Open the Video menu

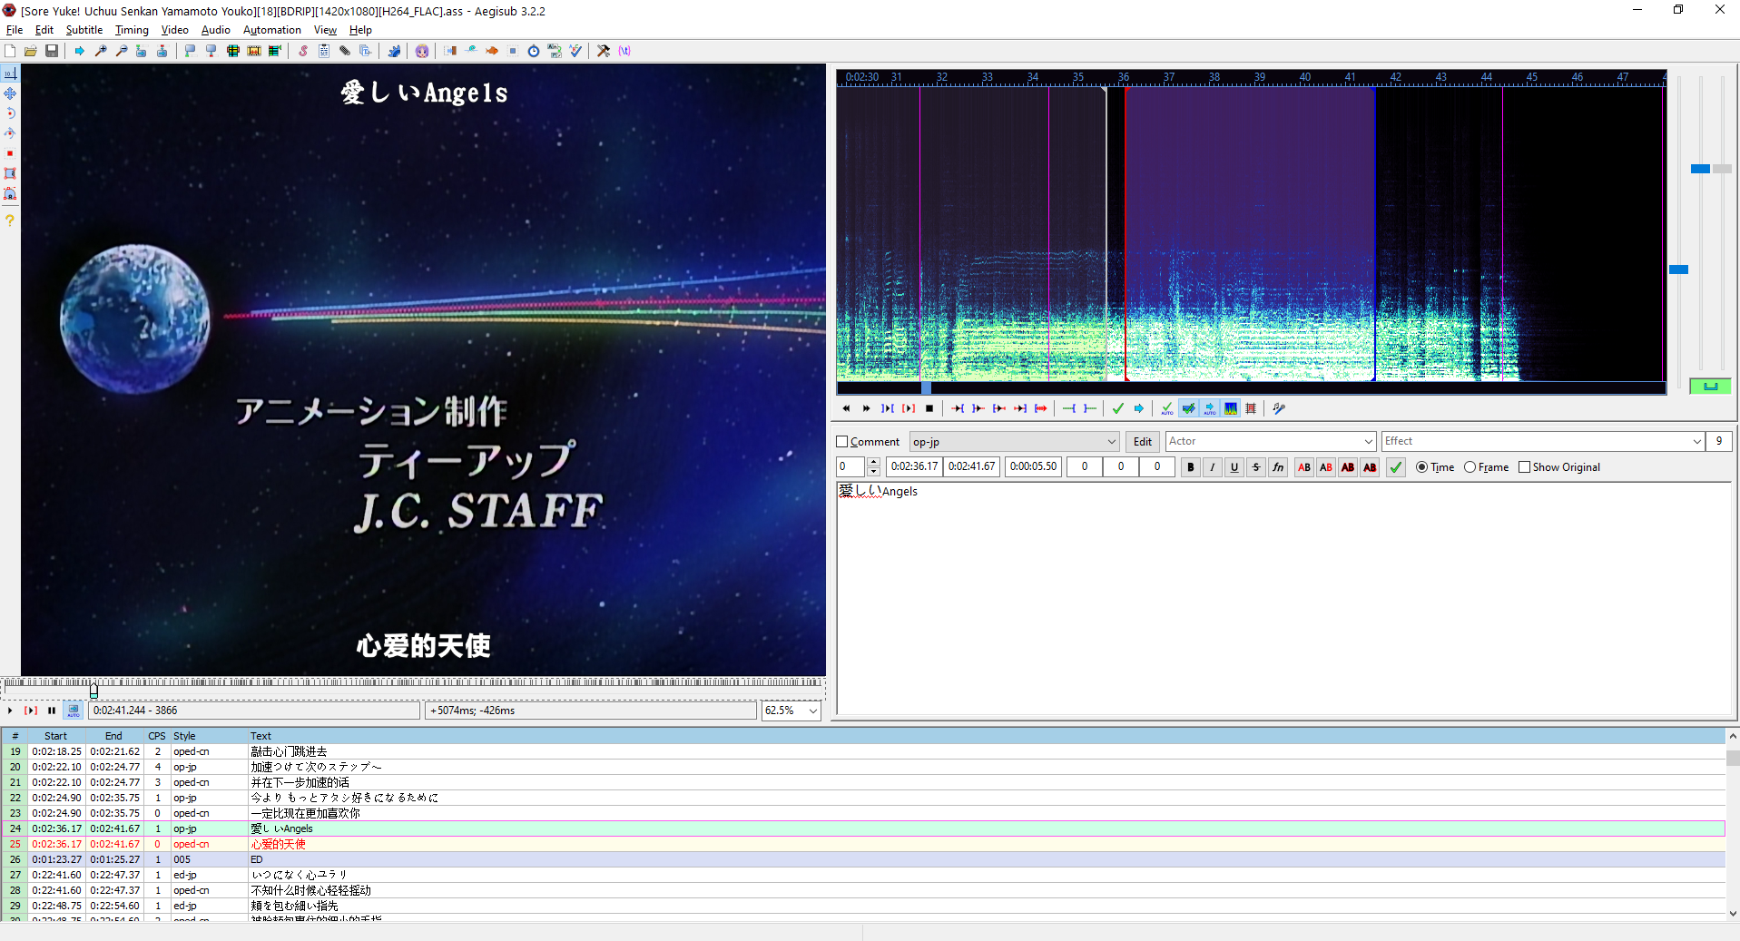(x=174, y=30)
